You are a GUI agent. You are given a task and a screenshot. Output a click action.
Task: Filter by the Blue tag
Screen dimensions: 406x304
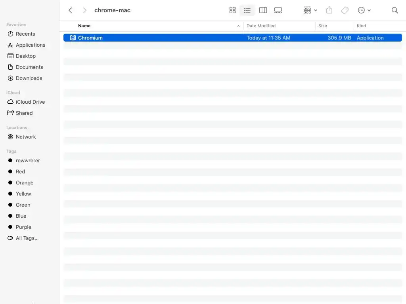click(x=17, y=217)
